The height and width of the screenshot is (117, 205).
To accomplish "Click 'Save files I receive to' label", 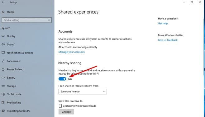I will click(x=70, y=101).
